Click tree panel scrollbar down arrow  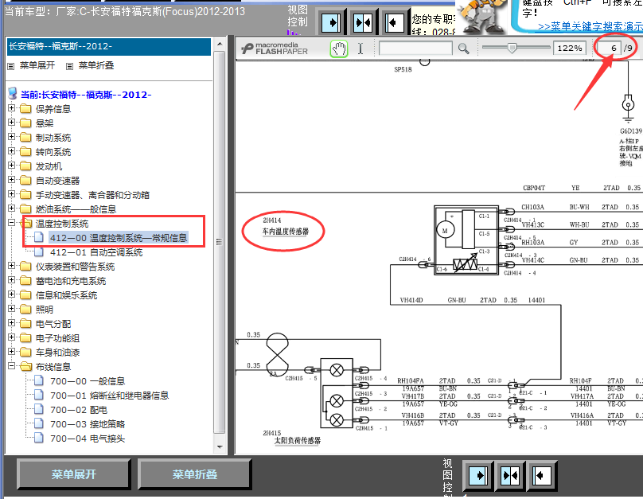[220, 447]
